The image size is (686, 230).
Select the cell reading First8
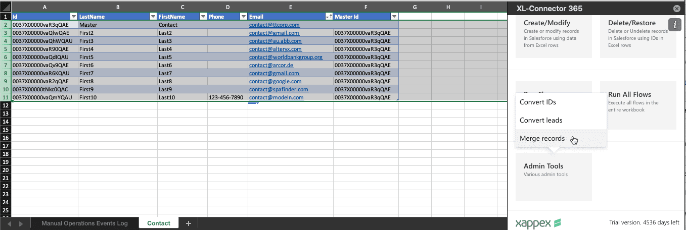click(118, 81)
